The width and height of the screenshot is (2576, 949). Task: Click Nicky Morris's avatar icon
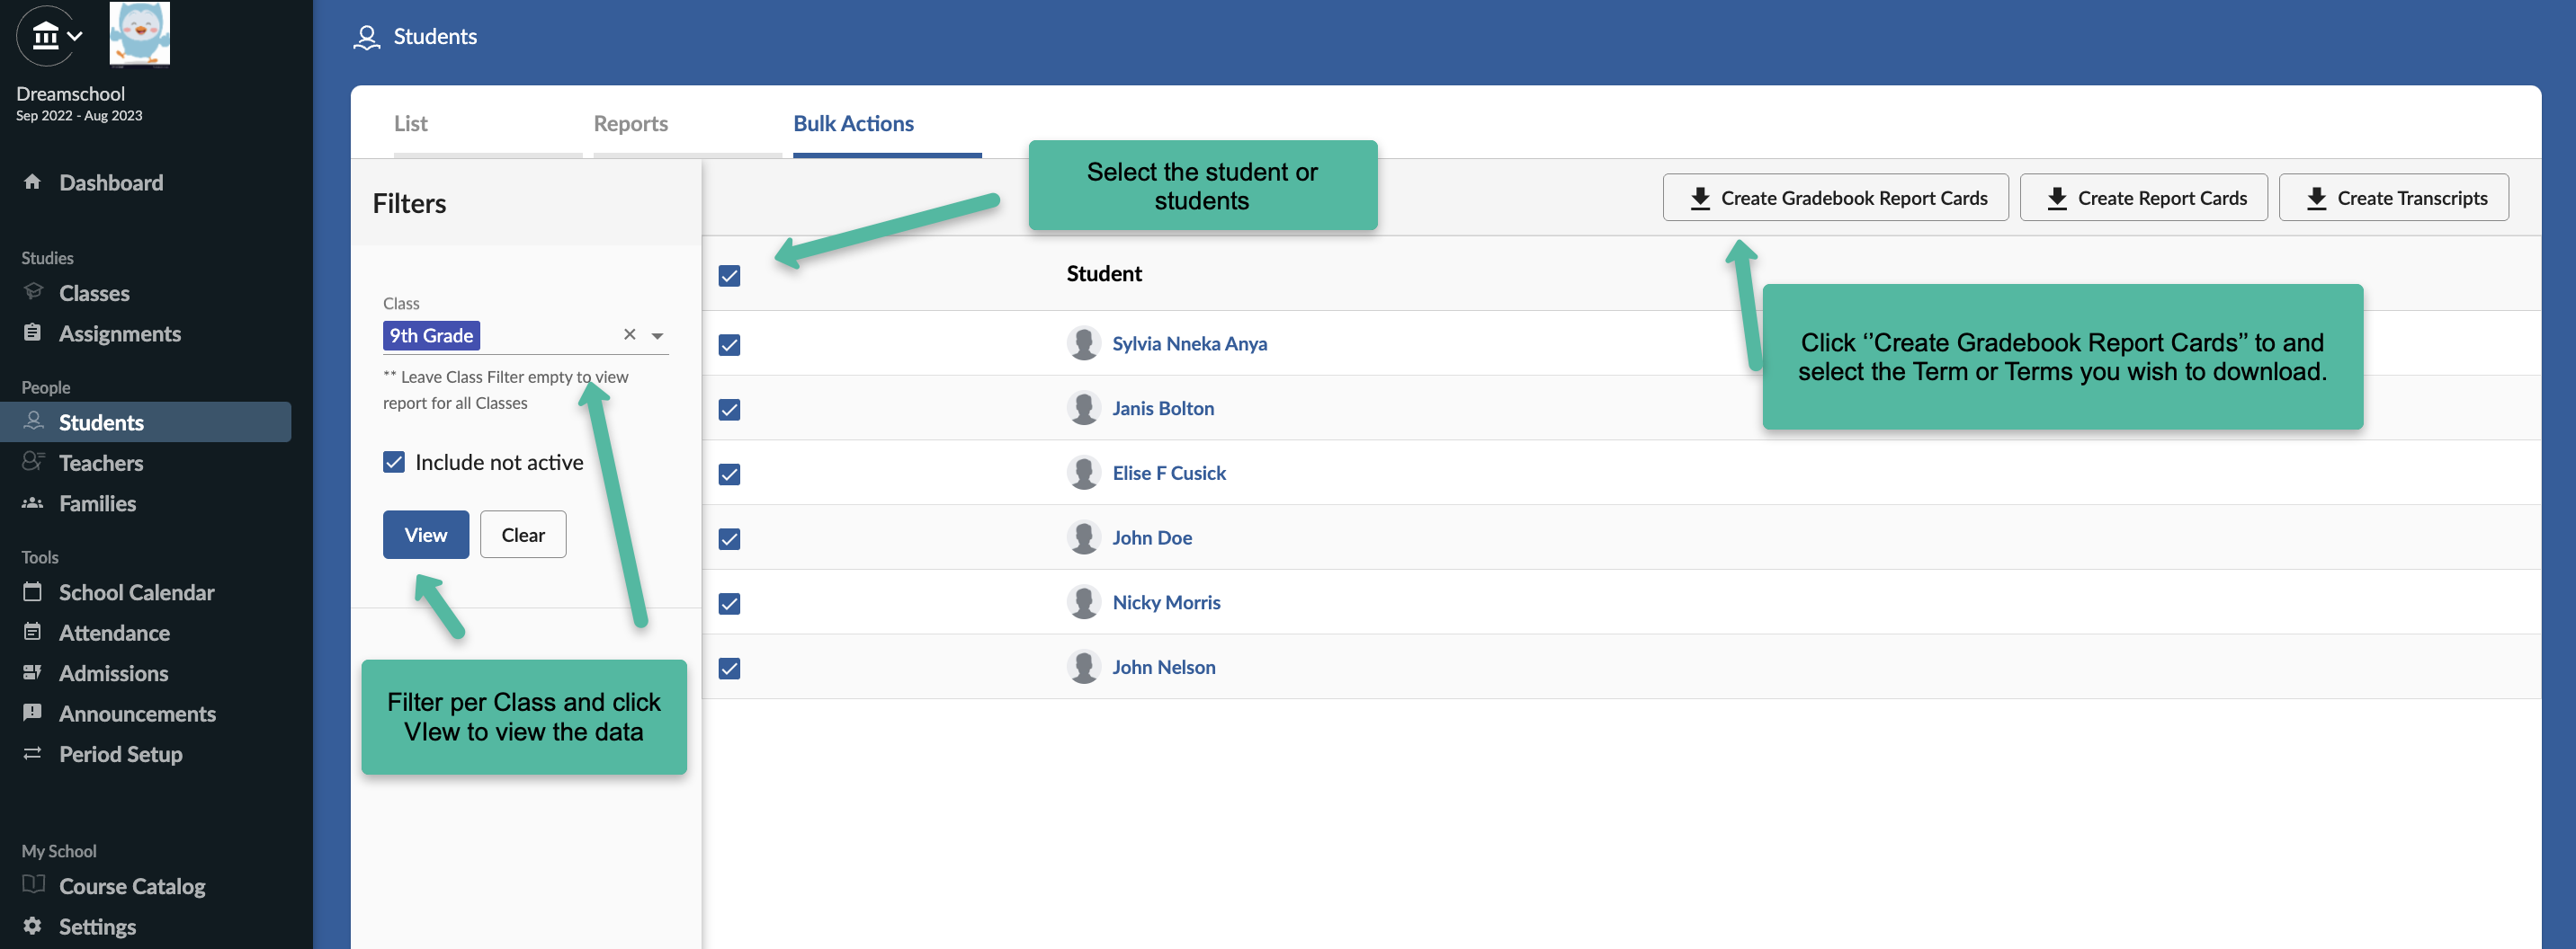point(1083,602)
